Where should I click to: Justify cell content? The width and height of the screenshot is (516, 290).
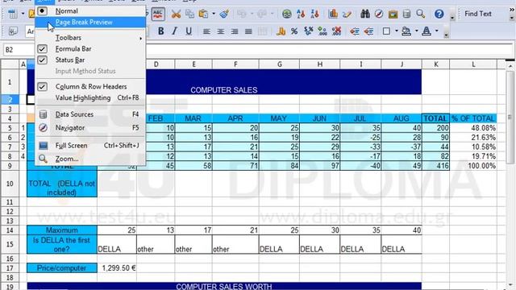tap(248, 31)
